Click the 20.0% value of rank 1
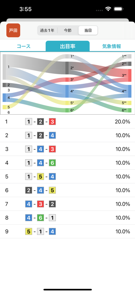 (123, 122)
